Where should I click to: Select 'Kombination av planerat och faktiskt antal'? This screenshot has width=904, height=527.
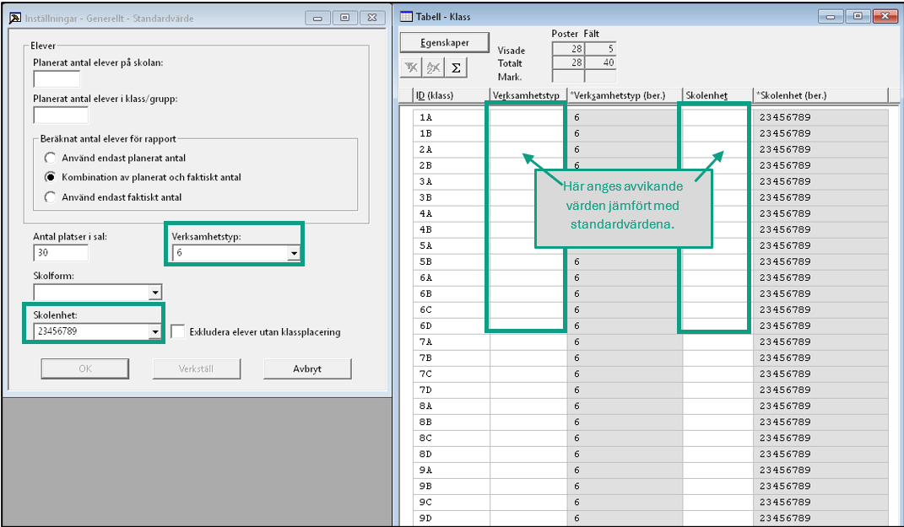[x=51, y=177]
